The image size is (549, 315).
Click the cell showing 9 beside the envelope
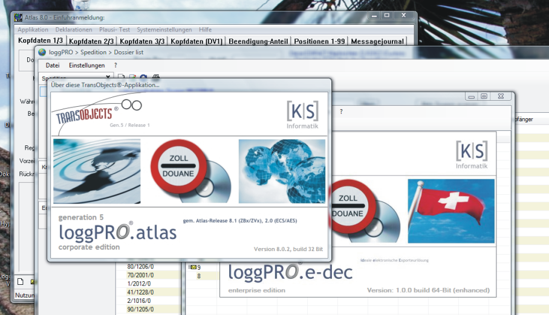coord(199,267)
